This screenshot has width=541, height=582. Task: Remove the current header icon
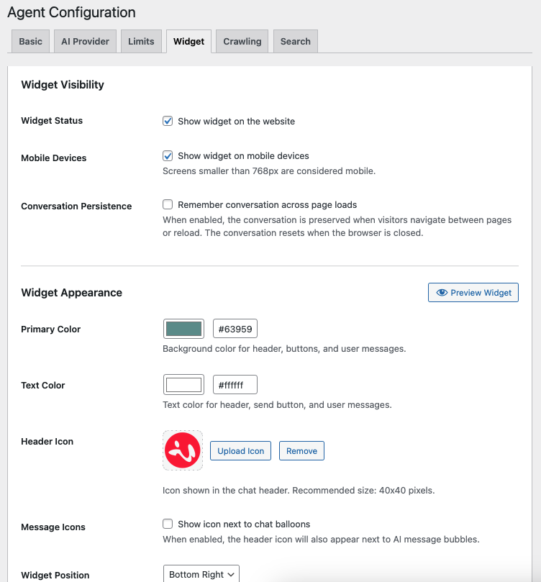click(301, 450)
